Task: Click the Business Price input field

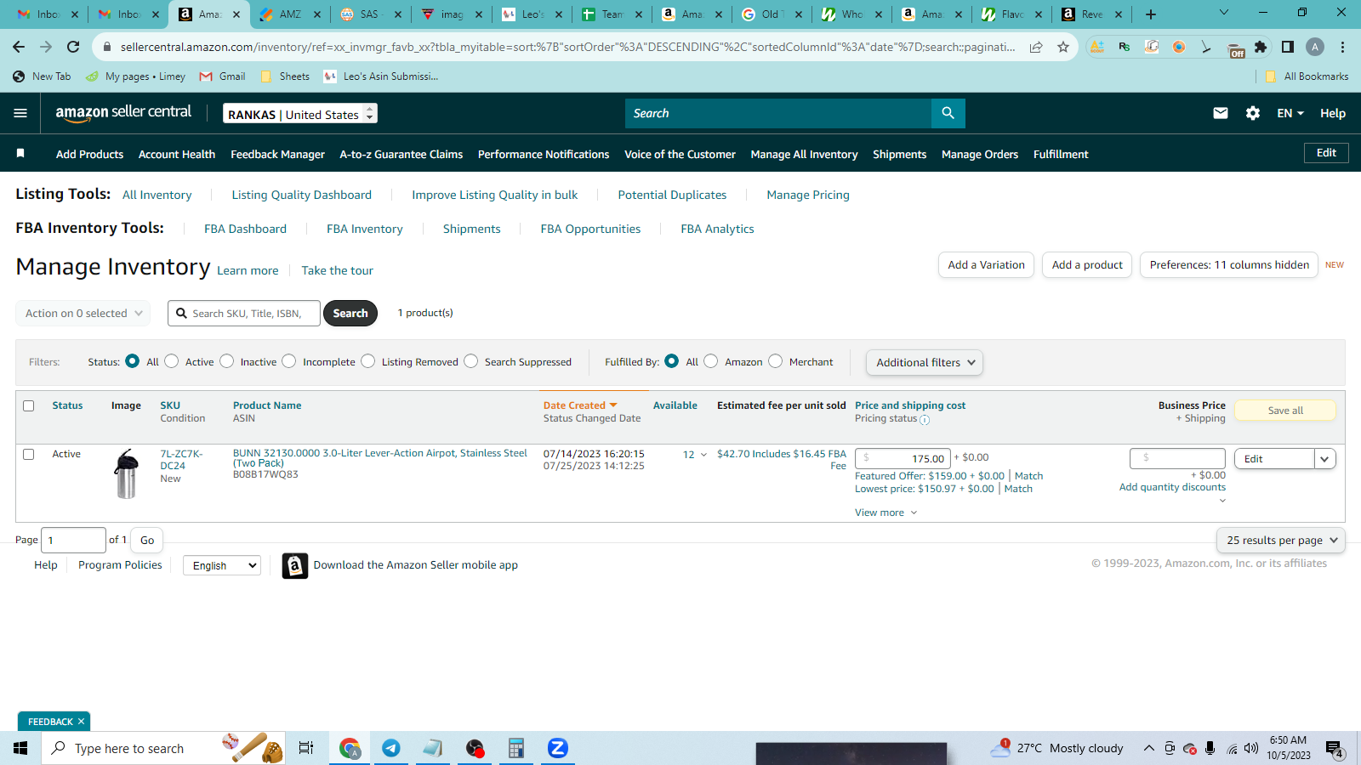Action: coord(1177,459)
